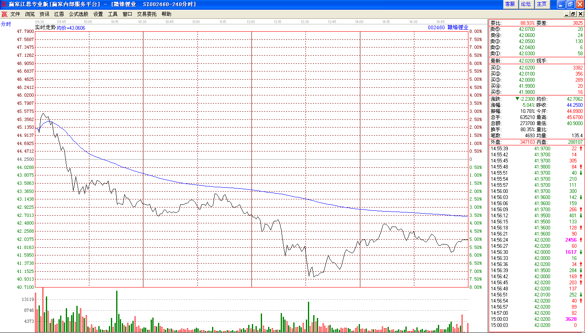Click the 委差 value 3825
This screenshot has width=585, height=333.
(x=578, y=23)
